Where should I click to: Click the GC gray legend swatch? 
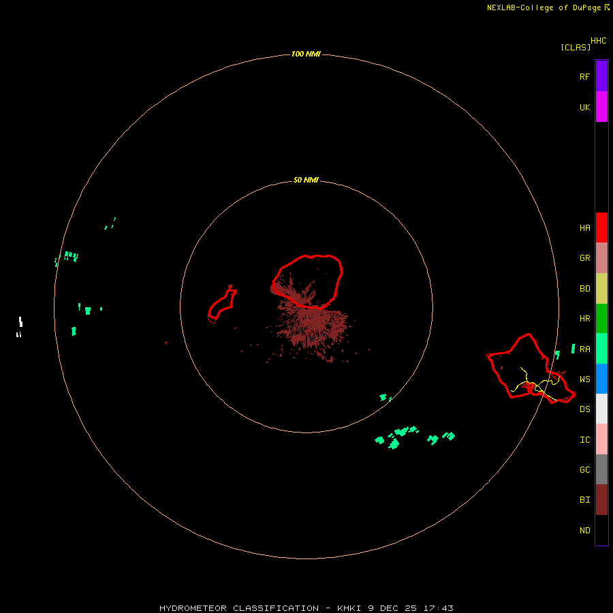click(x=601, y=469)
